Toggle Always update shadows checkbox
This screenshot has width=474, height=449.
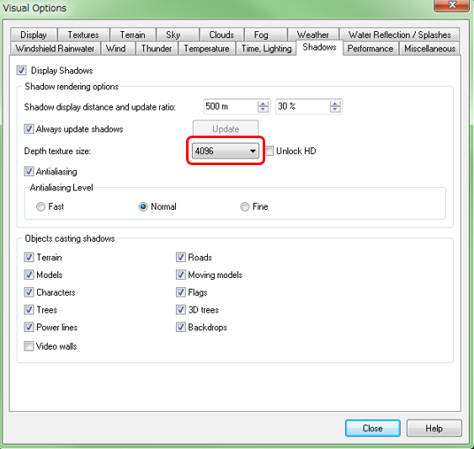[x=29, y=129]
